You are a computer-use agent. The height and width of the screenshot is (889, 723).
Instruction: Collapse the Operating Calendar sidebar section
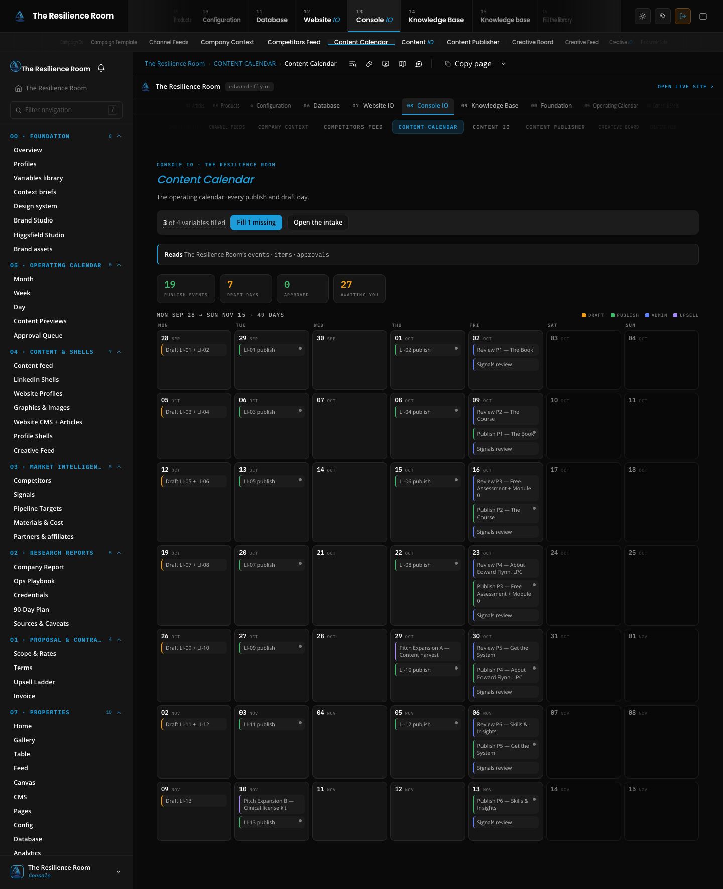(x=119, y=265)
